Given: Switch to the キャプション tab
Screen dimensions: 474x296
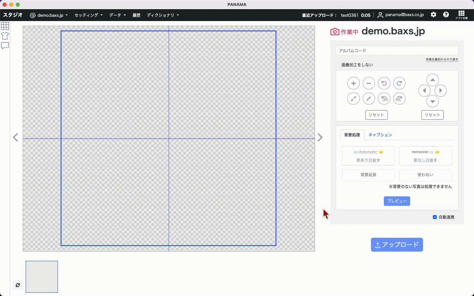Looking at the screenshot, I should 380,135.
